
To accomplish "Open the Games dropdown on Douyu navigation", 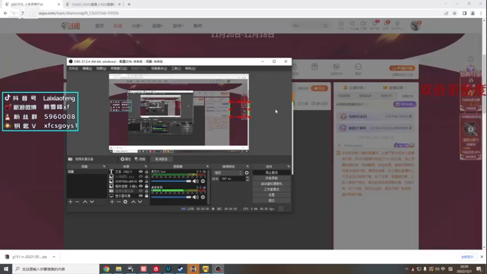I will click(178, 26).
